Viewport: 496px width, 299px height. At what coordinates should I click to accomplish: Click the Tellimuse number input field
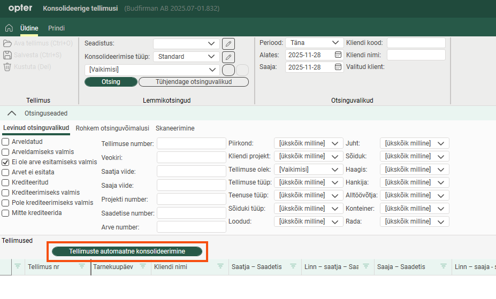tap(191, 143)
